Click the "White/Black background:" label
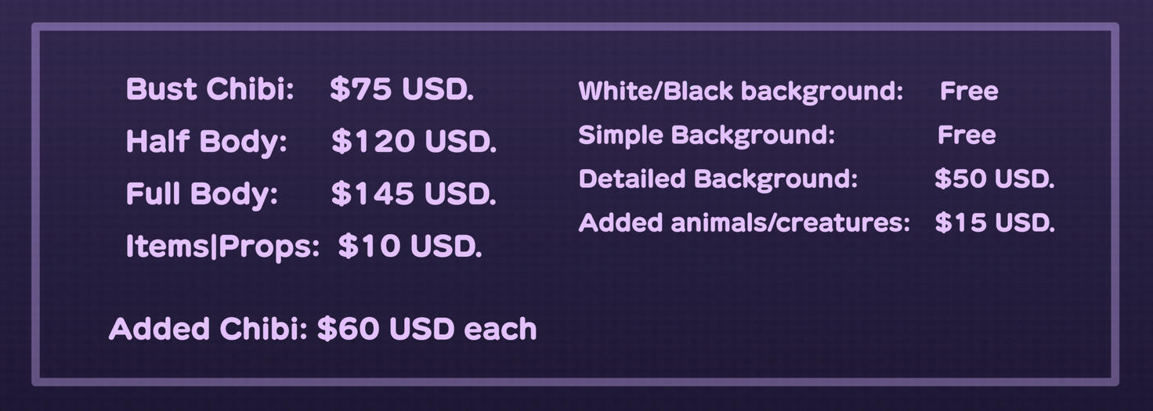 pos(740,92)
